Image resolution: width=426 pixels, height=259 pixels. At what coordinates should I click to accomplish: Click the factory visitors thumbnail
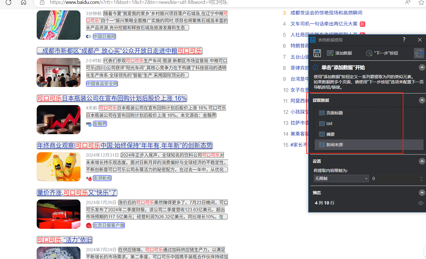(59, 72)
